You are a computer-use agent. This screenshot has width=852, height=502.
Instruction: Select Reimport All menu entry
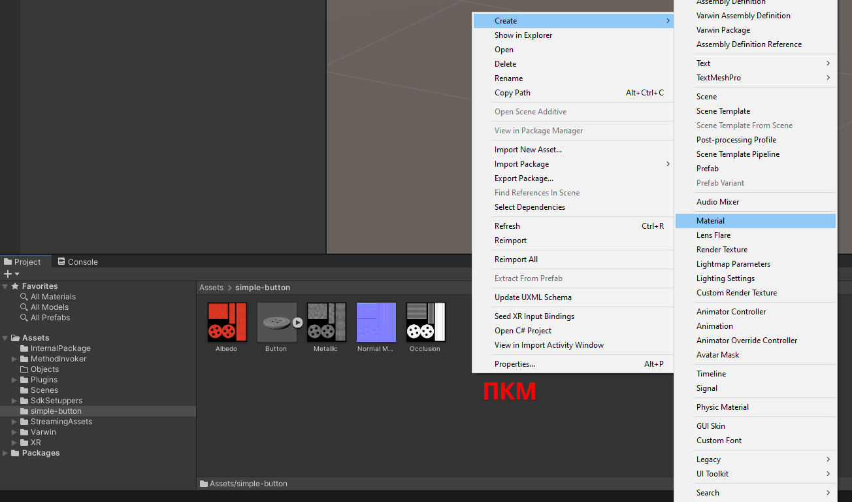coord(516,259)
